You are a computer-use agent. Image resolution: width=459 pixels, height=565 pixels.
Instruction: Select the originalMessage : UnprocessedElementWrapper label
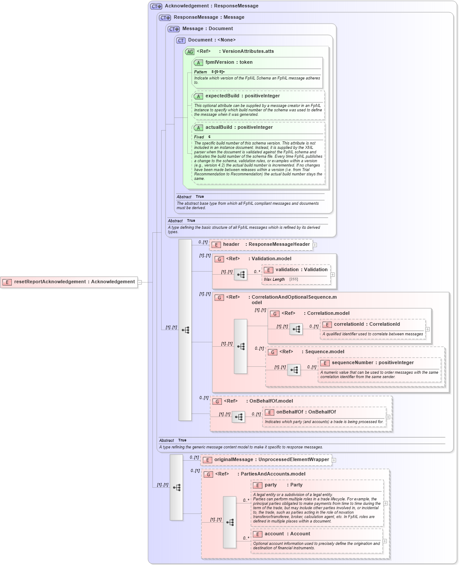[x=272, y=460]
